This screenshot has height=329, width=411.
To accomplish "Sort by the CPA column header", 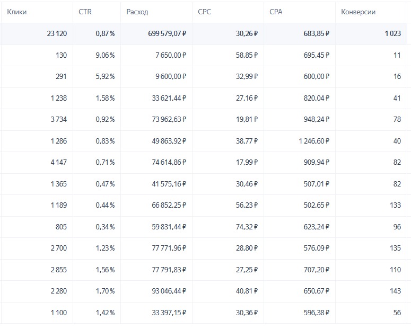I will (277, 12).
